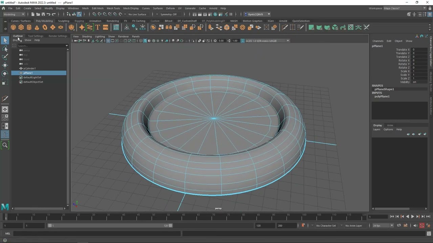The height and width of the screenshot is (243, 433).
Task: Toggle Channel Box panel icon at top right
Action: click(x=430, y=14)
